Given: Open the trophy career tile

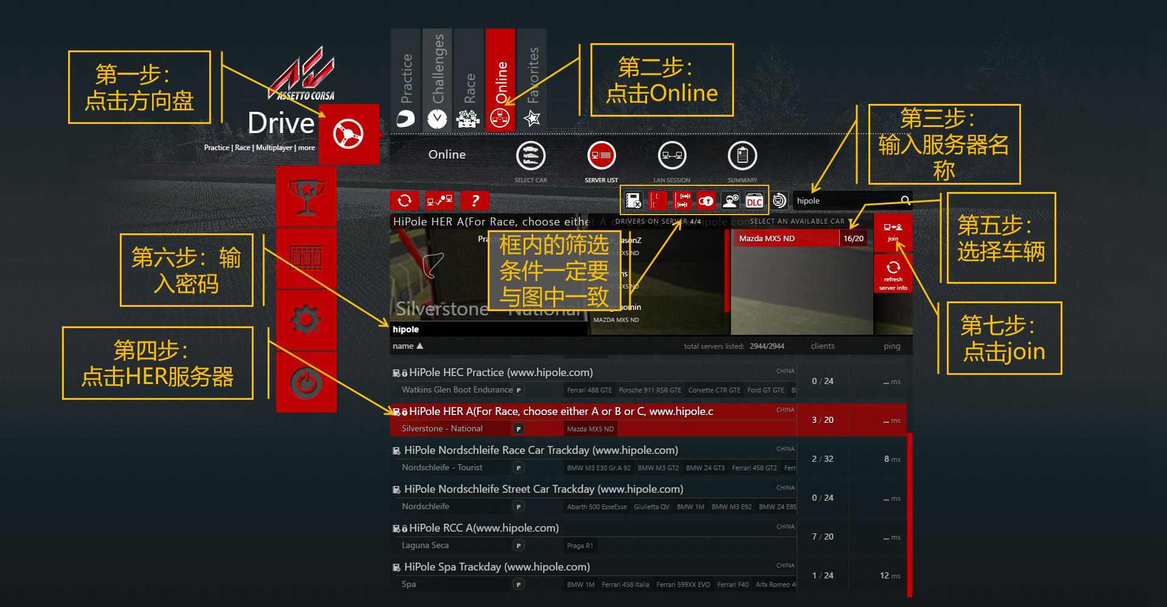Looking at the screenshot, I should click(x=306, y=197).
